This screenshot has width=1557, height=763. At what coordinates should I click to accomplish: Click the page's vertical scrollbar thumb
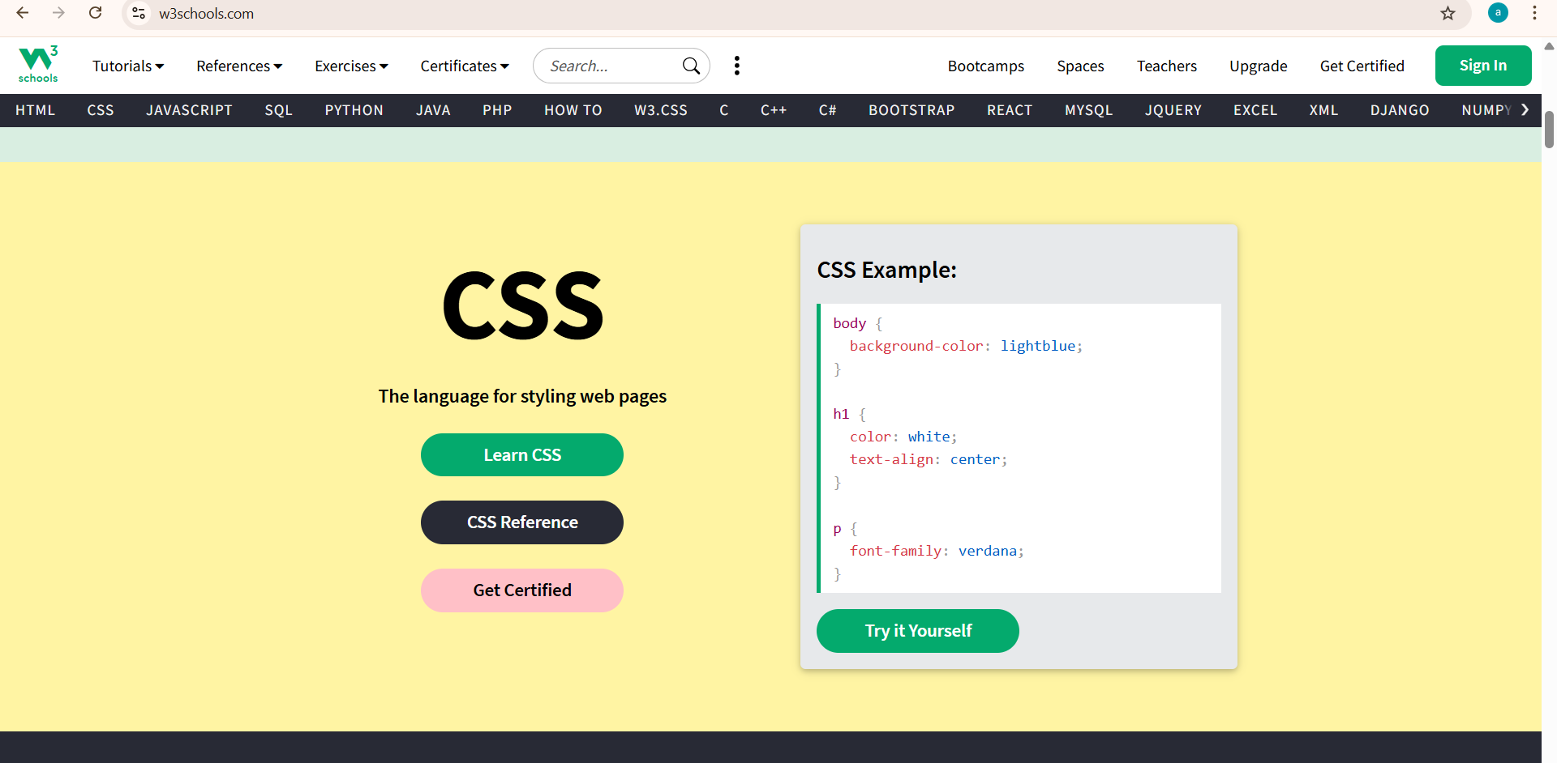coord(1549,130)
